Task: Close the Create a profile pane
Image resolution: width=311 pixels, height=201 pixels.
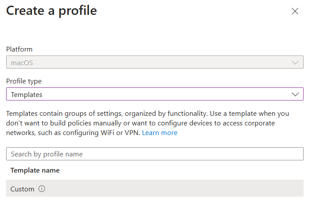Action: [x=295, y=11]
